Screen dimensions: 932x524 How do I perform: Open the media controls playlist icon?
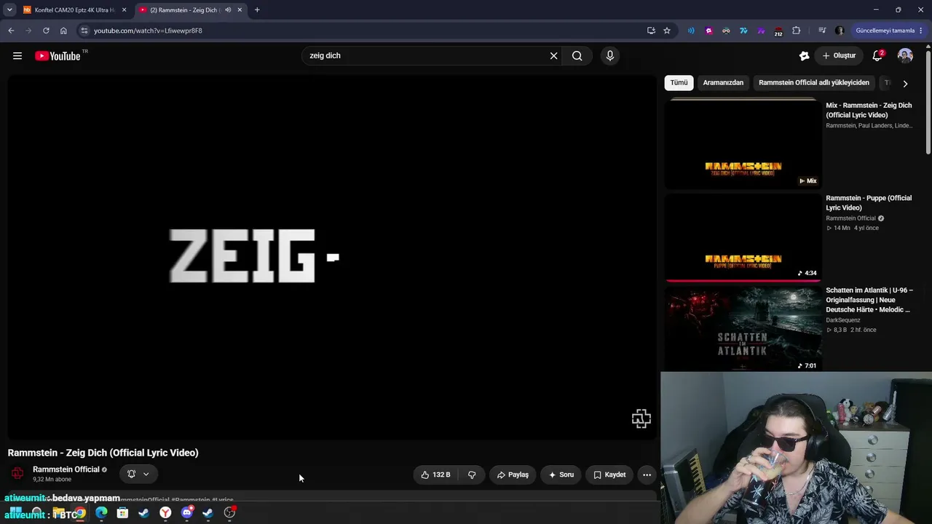[x=822, y=31]
